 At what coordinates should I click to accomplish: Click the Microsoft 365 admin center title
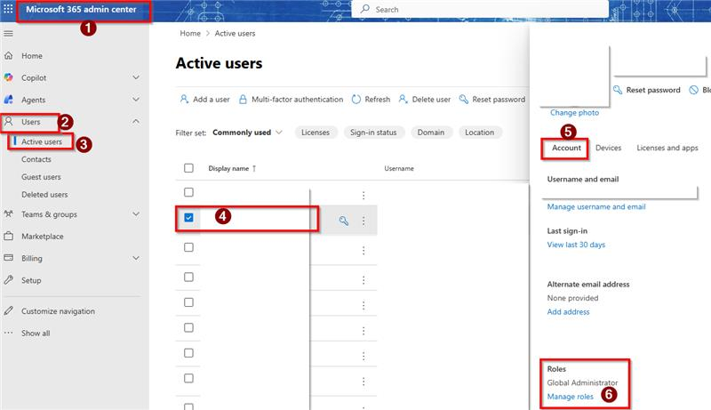(x=81, y=9)
